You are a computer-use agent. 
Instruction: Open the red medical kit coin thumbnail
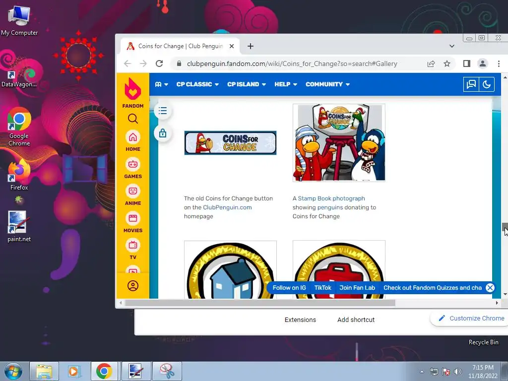[339, 269]
